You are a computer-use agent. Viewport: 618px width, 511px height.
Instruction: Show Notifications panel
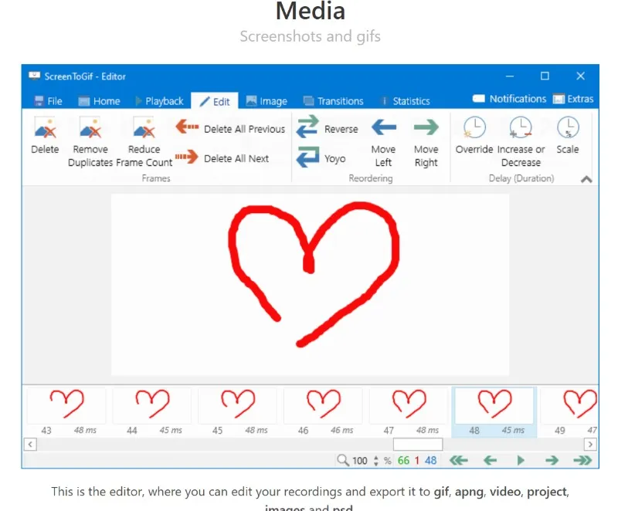coord(509,99)
